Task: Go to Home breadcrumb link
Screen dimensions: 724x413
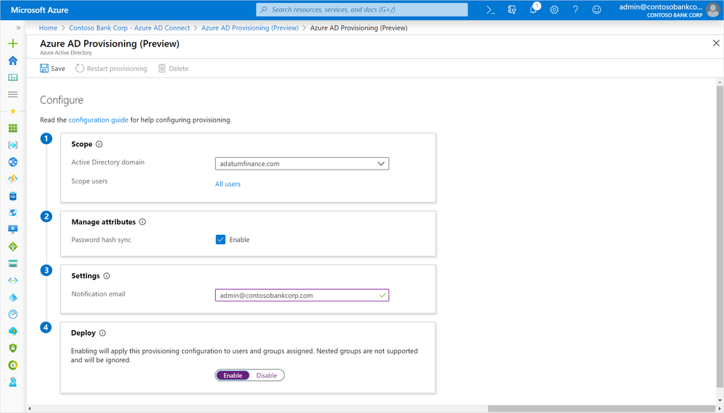Action: [48, 28]
